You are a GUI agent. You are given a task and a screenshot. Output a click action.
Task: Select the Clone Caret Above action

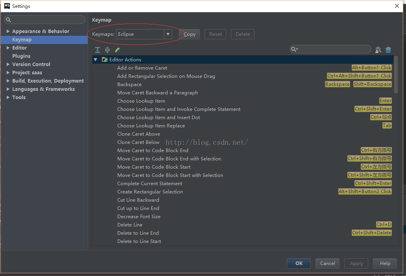click(x=243, y=134)
